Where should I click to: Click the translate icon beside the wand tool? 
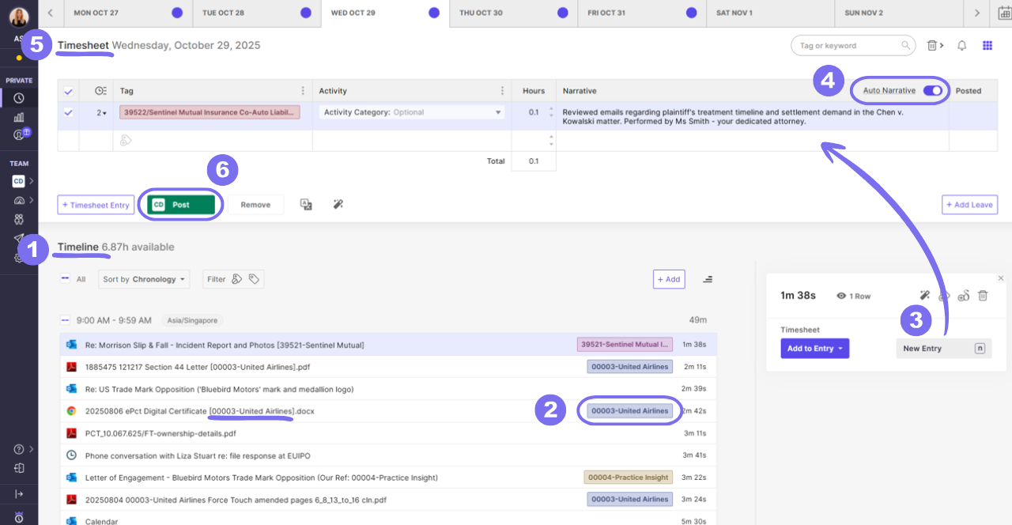click(306, 204)
